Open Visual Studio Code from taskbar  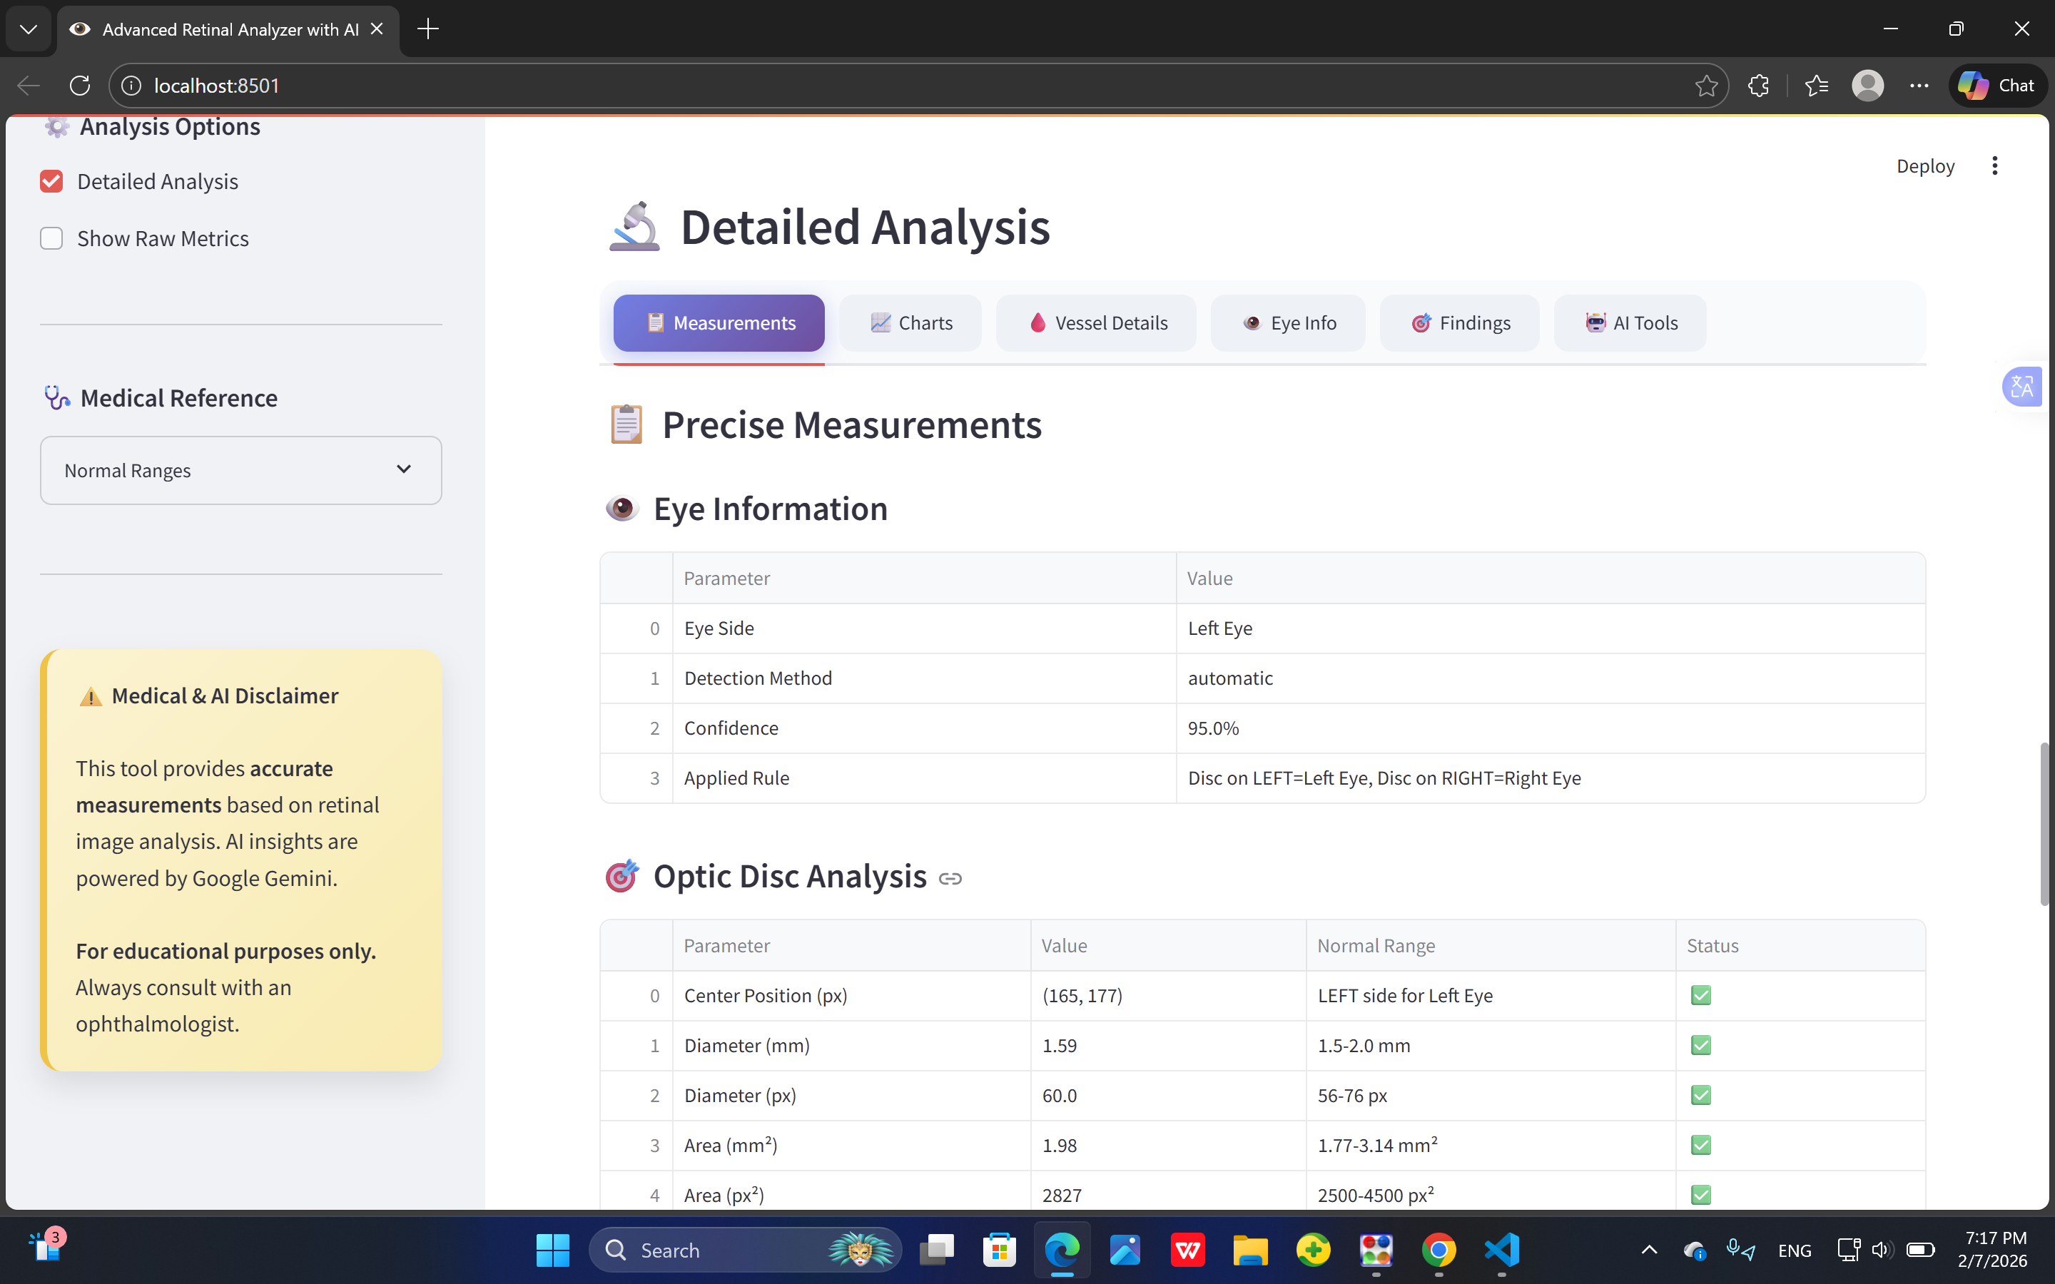[1501, 1250]
